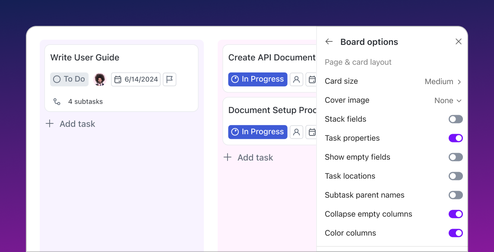Screen dimensions: 494x252
Task: Assign a user on Create API Document card
Action: point(297,79)
